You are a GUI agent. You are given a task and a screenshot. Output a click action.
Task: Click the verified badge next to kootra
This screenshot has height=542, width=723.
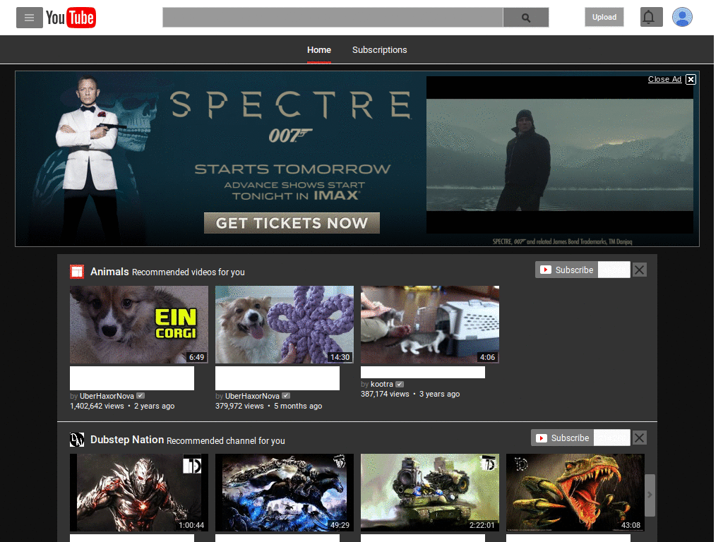point(400,384)
